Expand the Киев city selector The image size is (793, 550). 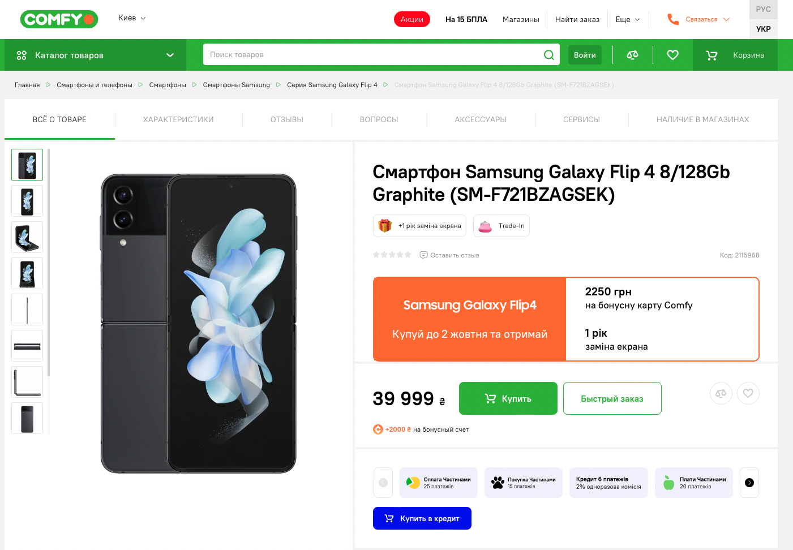(132, 18)
